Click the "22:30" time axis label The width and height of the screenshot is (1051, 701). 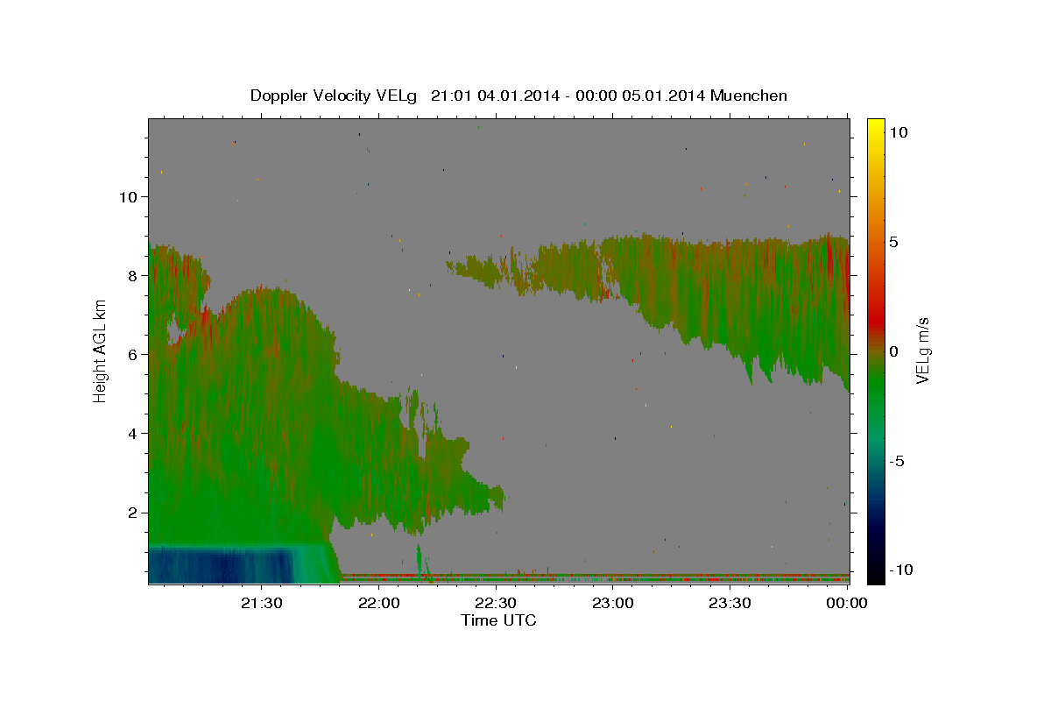(x=496, y=604)
